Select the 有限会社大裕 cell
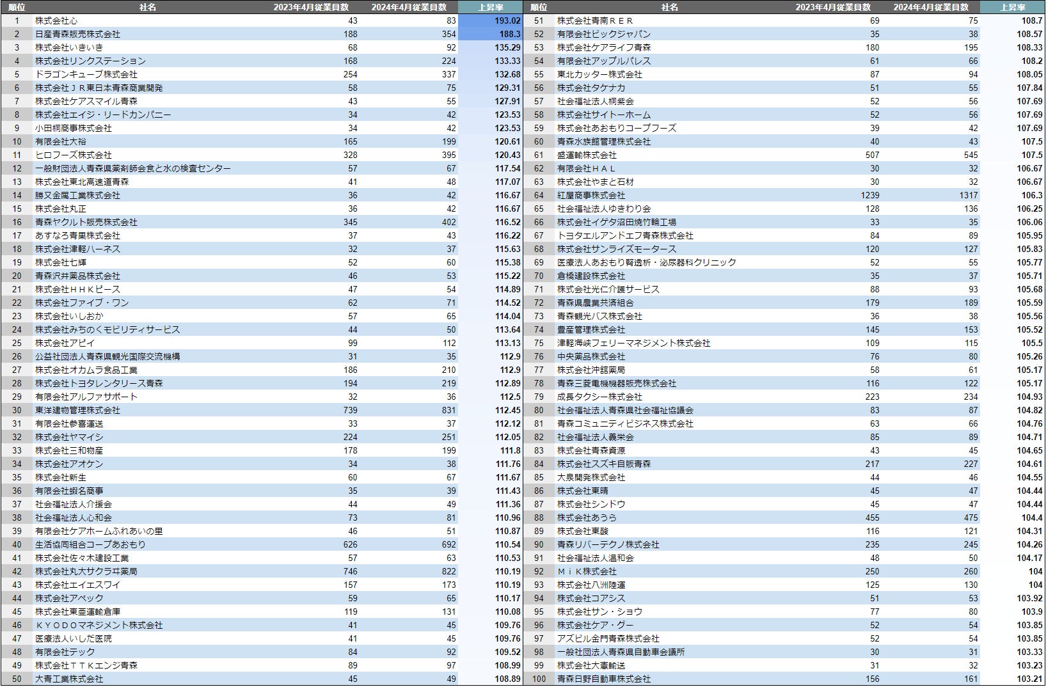The image size is (1046, 687). click(x=61, y=141)
